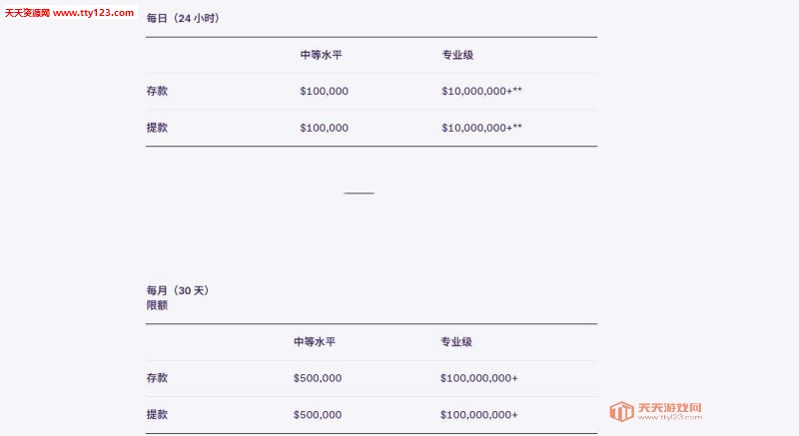Select the 每日（24 小时）heading

183,18
